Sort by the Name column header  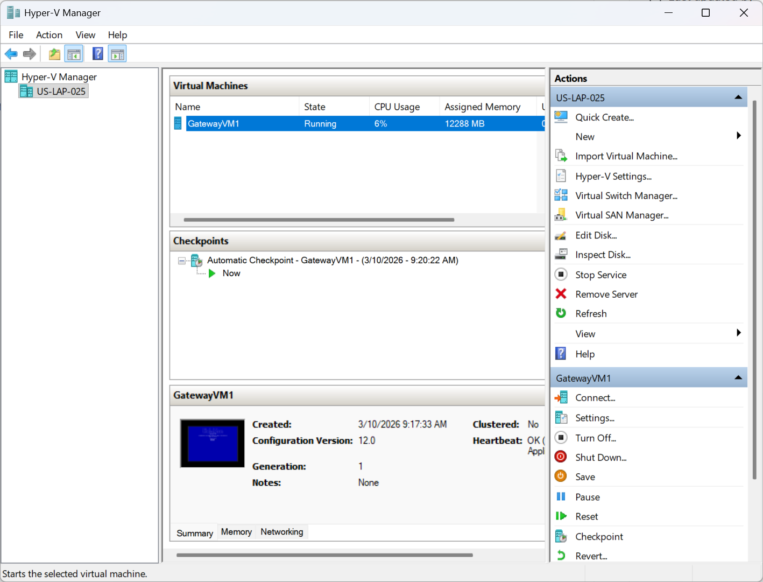(x=235, y=107)
